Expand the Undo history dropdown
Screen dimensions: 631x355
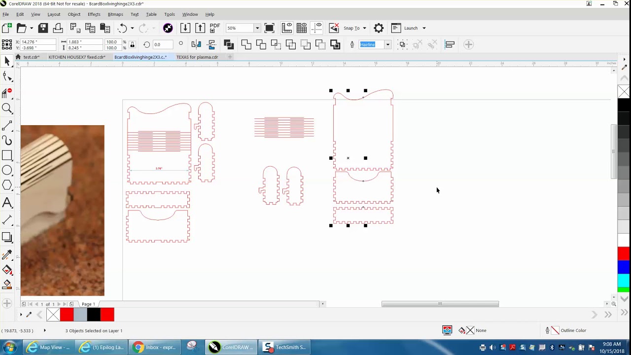point(132,28)
